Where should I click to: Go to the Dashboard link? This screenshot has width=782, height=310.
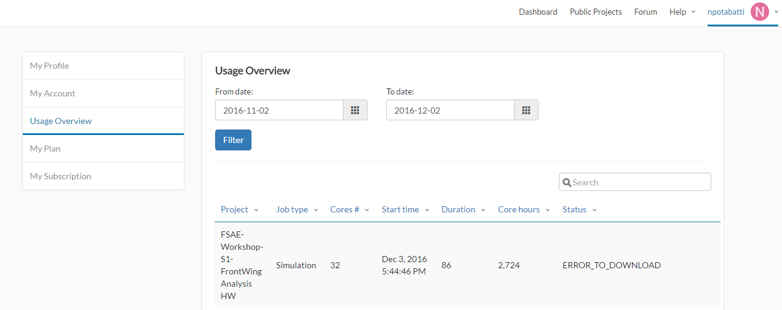tap(538, 12)
